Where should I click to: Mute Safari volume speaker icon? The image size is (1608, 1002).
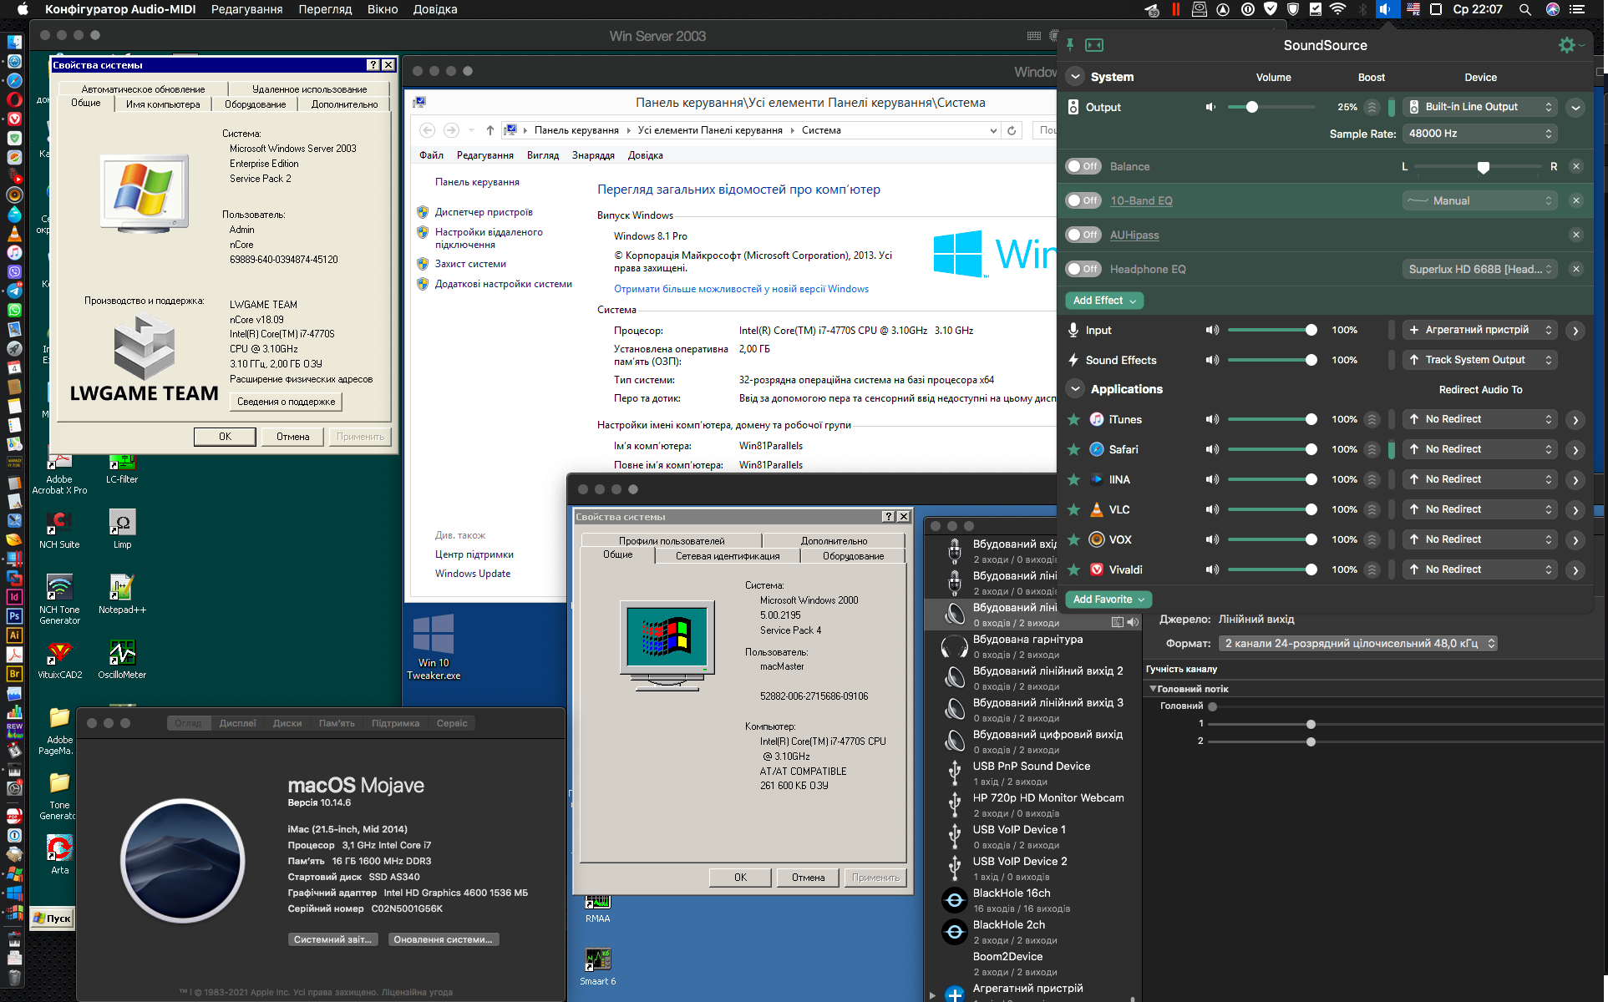coord(1212,449)
